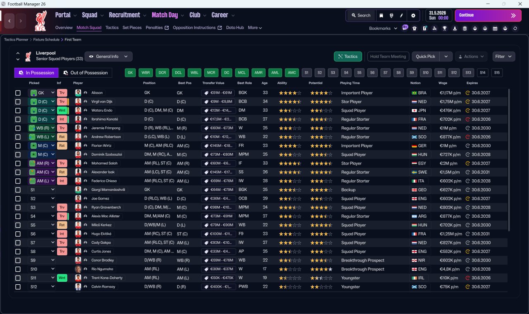Viewport: 529px width, 314px height.
Task: Open the settings gear icon
Action: 413,15
